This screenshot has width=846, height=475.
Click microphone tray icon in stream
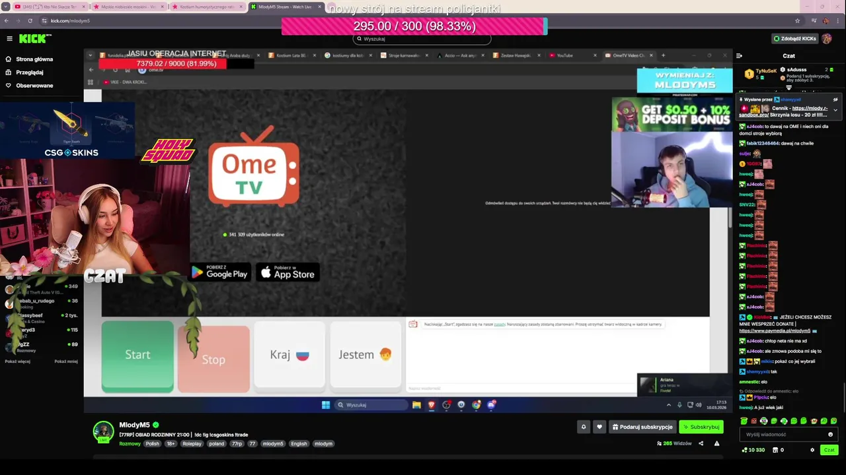(681, 404)
